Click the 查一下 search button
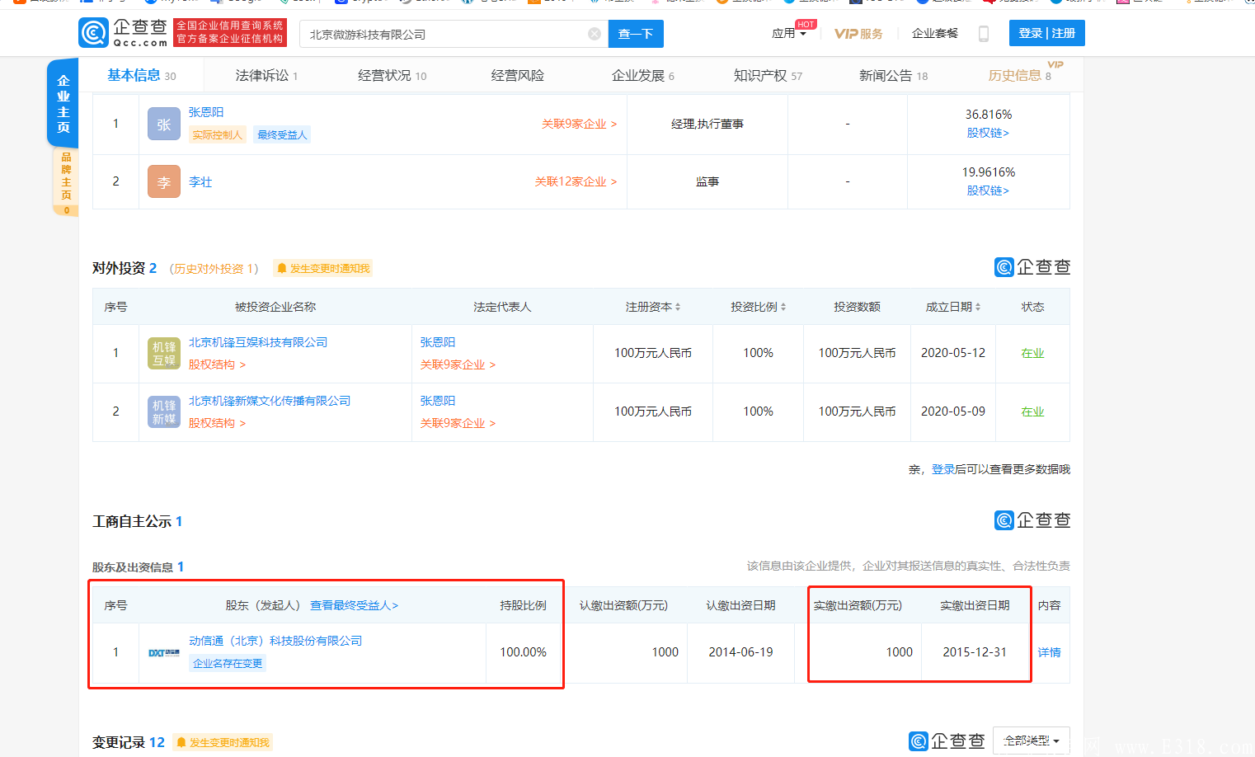The height and width of the screenshot is (757, 1255). point(636,34)
